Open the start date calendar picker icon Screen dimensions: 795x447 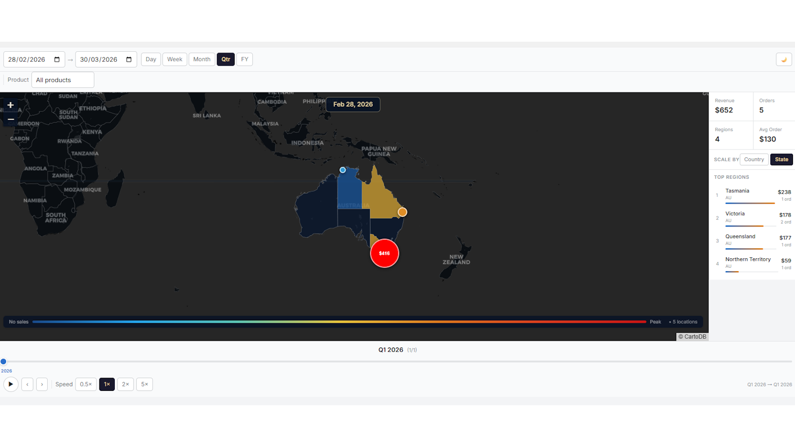[57, 60]
